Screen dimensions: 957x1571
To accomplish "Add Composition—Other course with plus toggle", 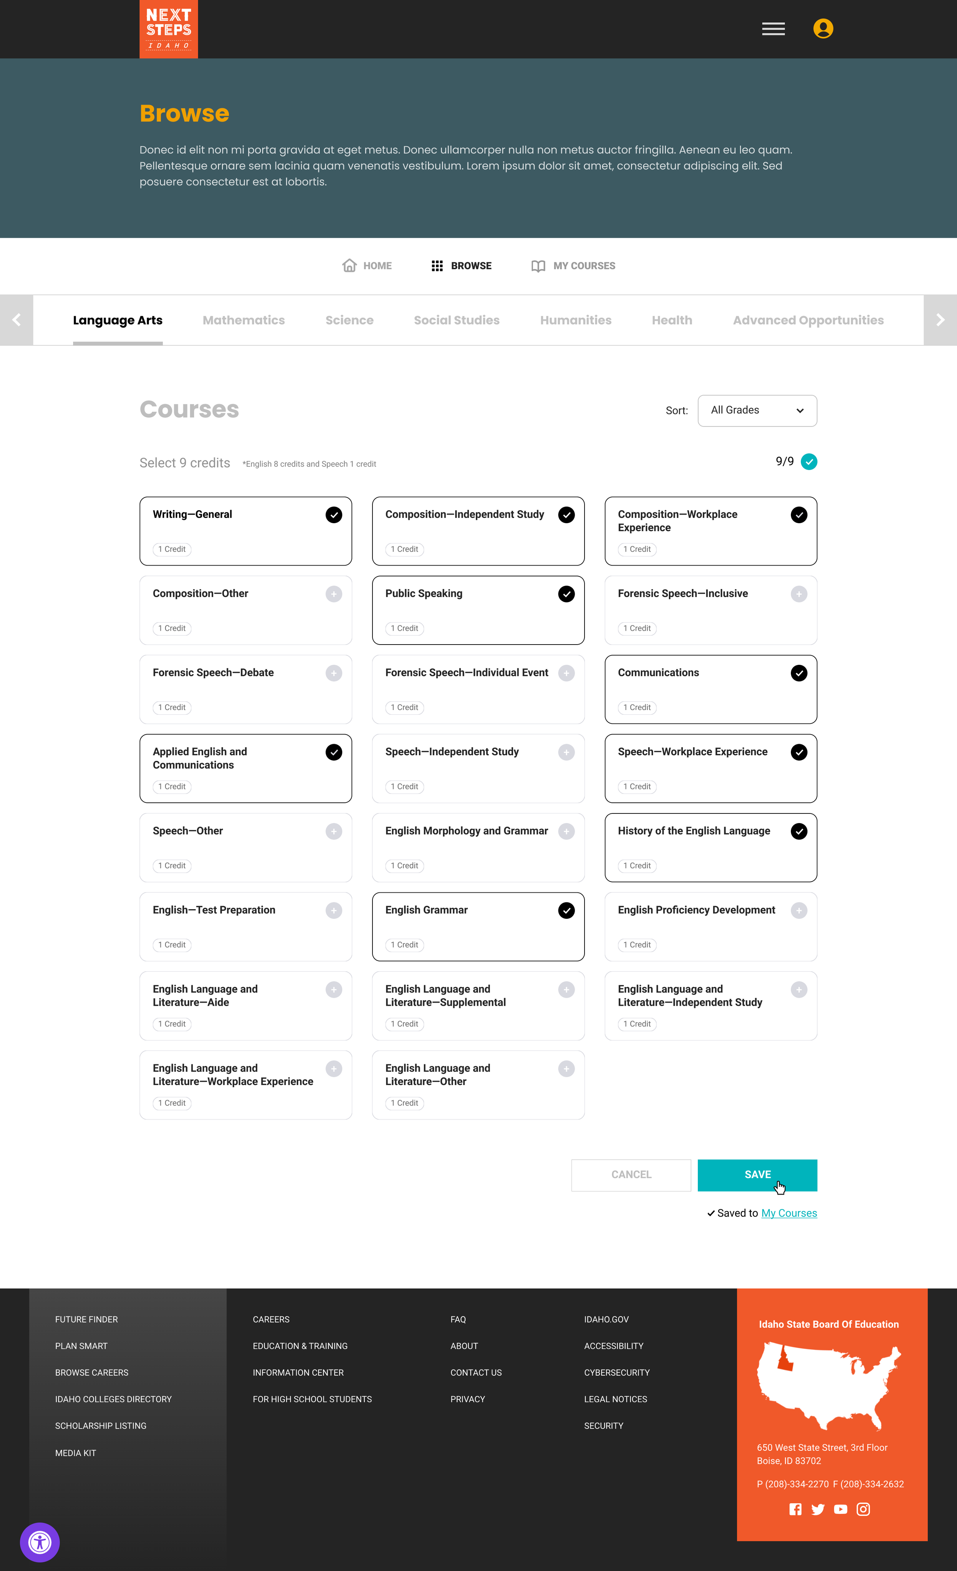I will tap(333, 594).
